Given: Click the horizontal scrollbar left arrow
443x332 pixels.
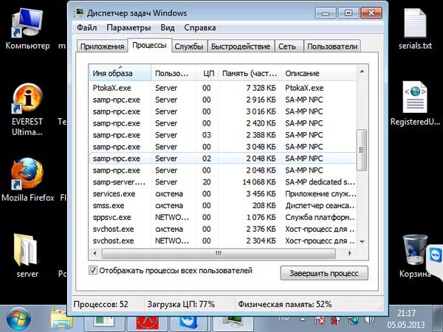Looking at the screenshot, I should point(95,253).
